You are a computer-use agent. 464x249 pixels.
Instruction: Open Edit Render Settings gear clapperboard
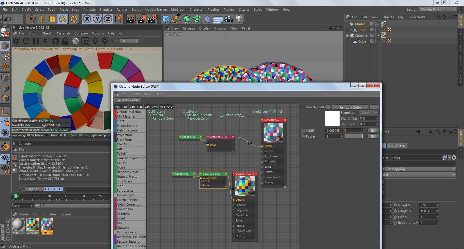[x=153, y=19]
